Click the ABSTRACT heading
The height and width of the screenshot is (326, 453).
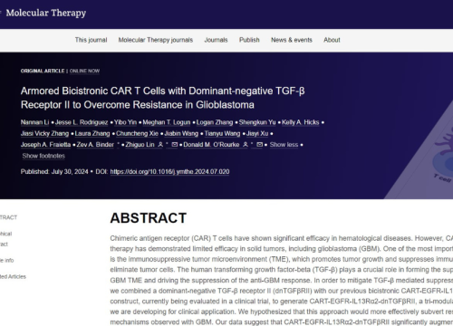pyautogui.click(x=149, y=218)
